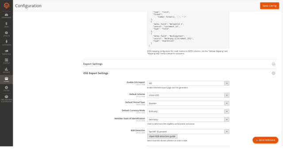Open the System sidebar menu
Image resolution: width=283 pixels, height=159 pixels.
click(7, 88)
